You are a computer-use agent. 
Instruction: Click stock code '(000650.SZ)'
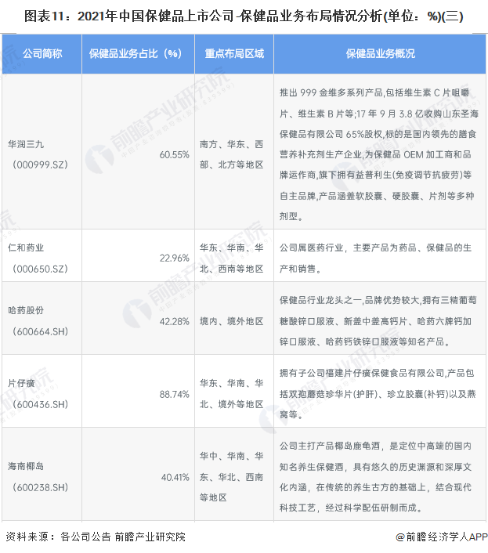pos(40,269)
